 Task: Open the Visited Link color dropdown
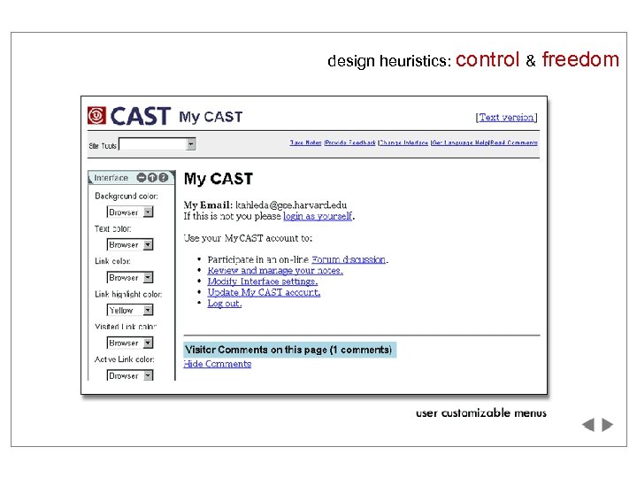tap(130, 343)
